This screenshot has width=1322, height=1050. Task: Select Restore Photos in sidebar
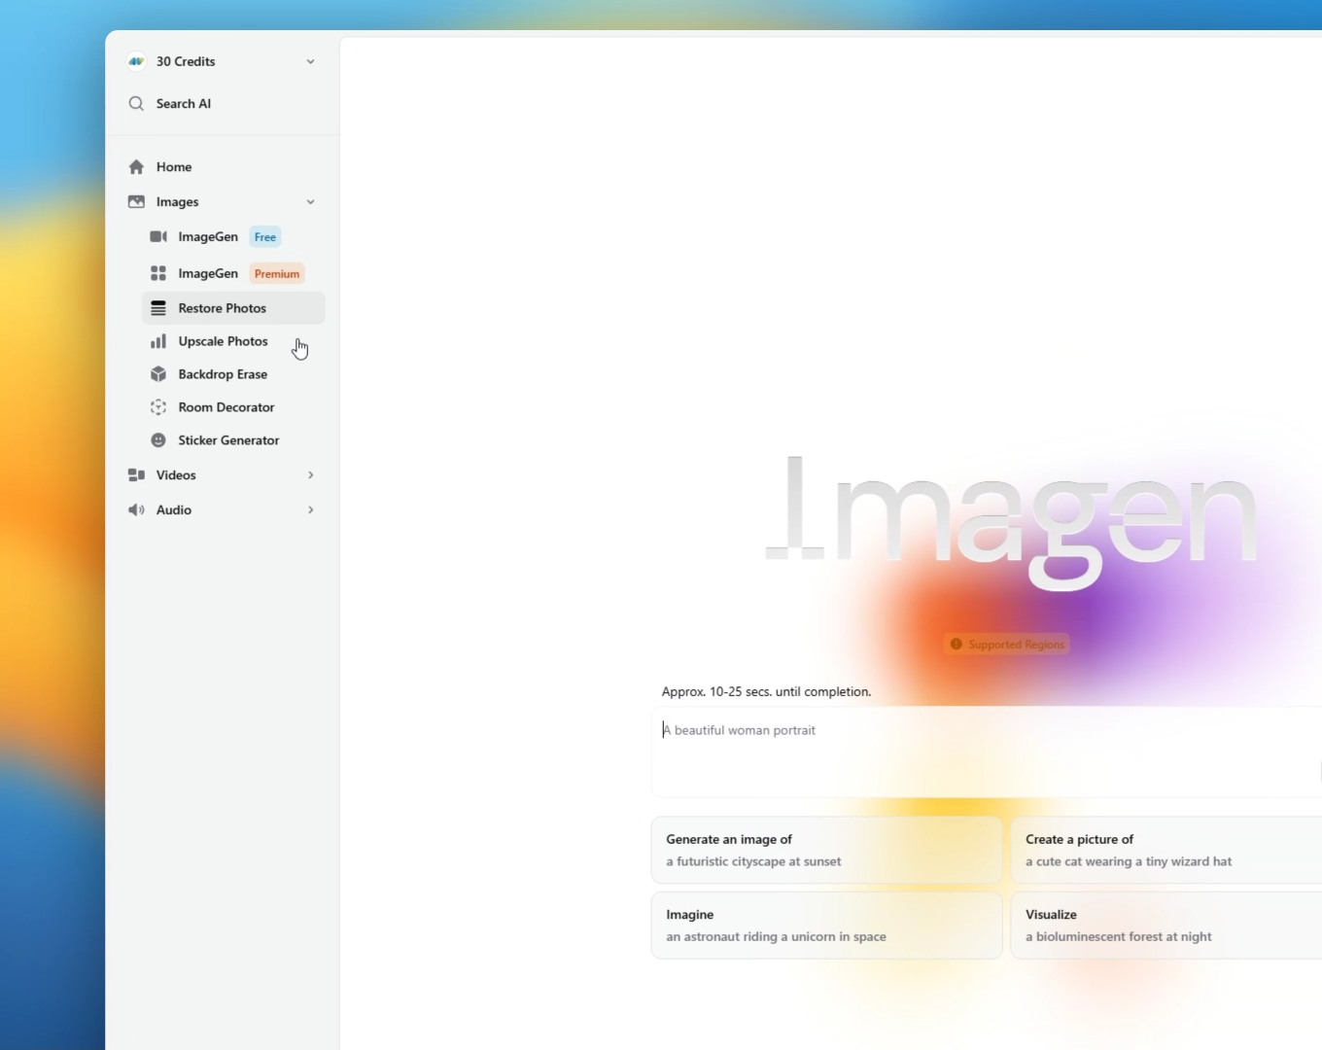tap(233, 308)
